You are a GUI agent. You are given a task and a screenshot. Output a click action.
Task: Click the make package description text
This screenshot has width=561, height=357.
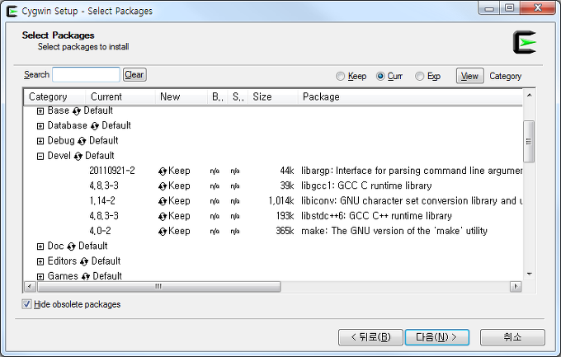click(394, 231)
